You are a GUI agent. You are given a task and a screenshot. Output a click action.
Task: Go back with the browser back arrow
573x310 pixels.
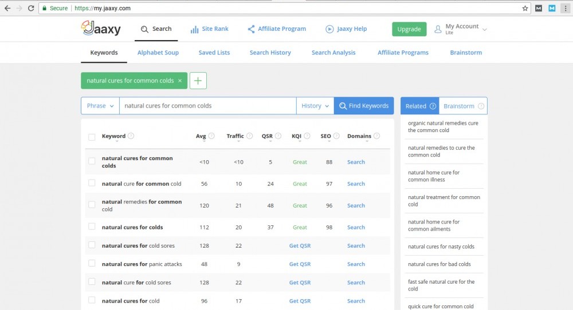coord(7,8)
